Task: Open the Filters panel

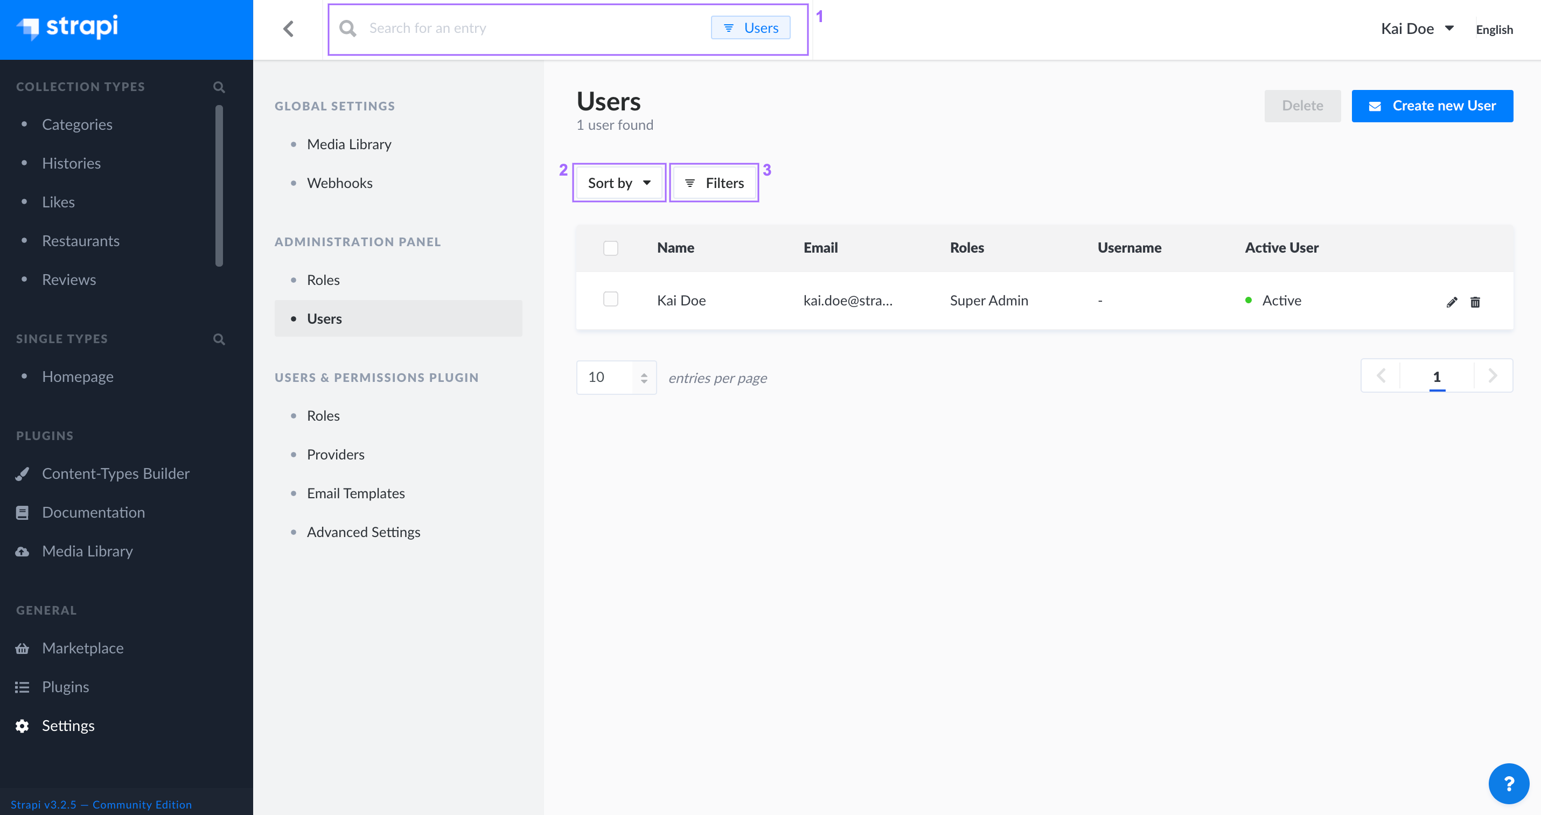Action: [714, 183]
